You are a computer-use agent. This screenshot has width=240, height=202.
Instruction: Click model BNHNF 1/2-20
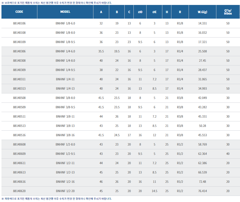(x=65, y=191)
